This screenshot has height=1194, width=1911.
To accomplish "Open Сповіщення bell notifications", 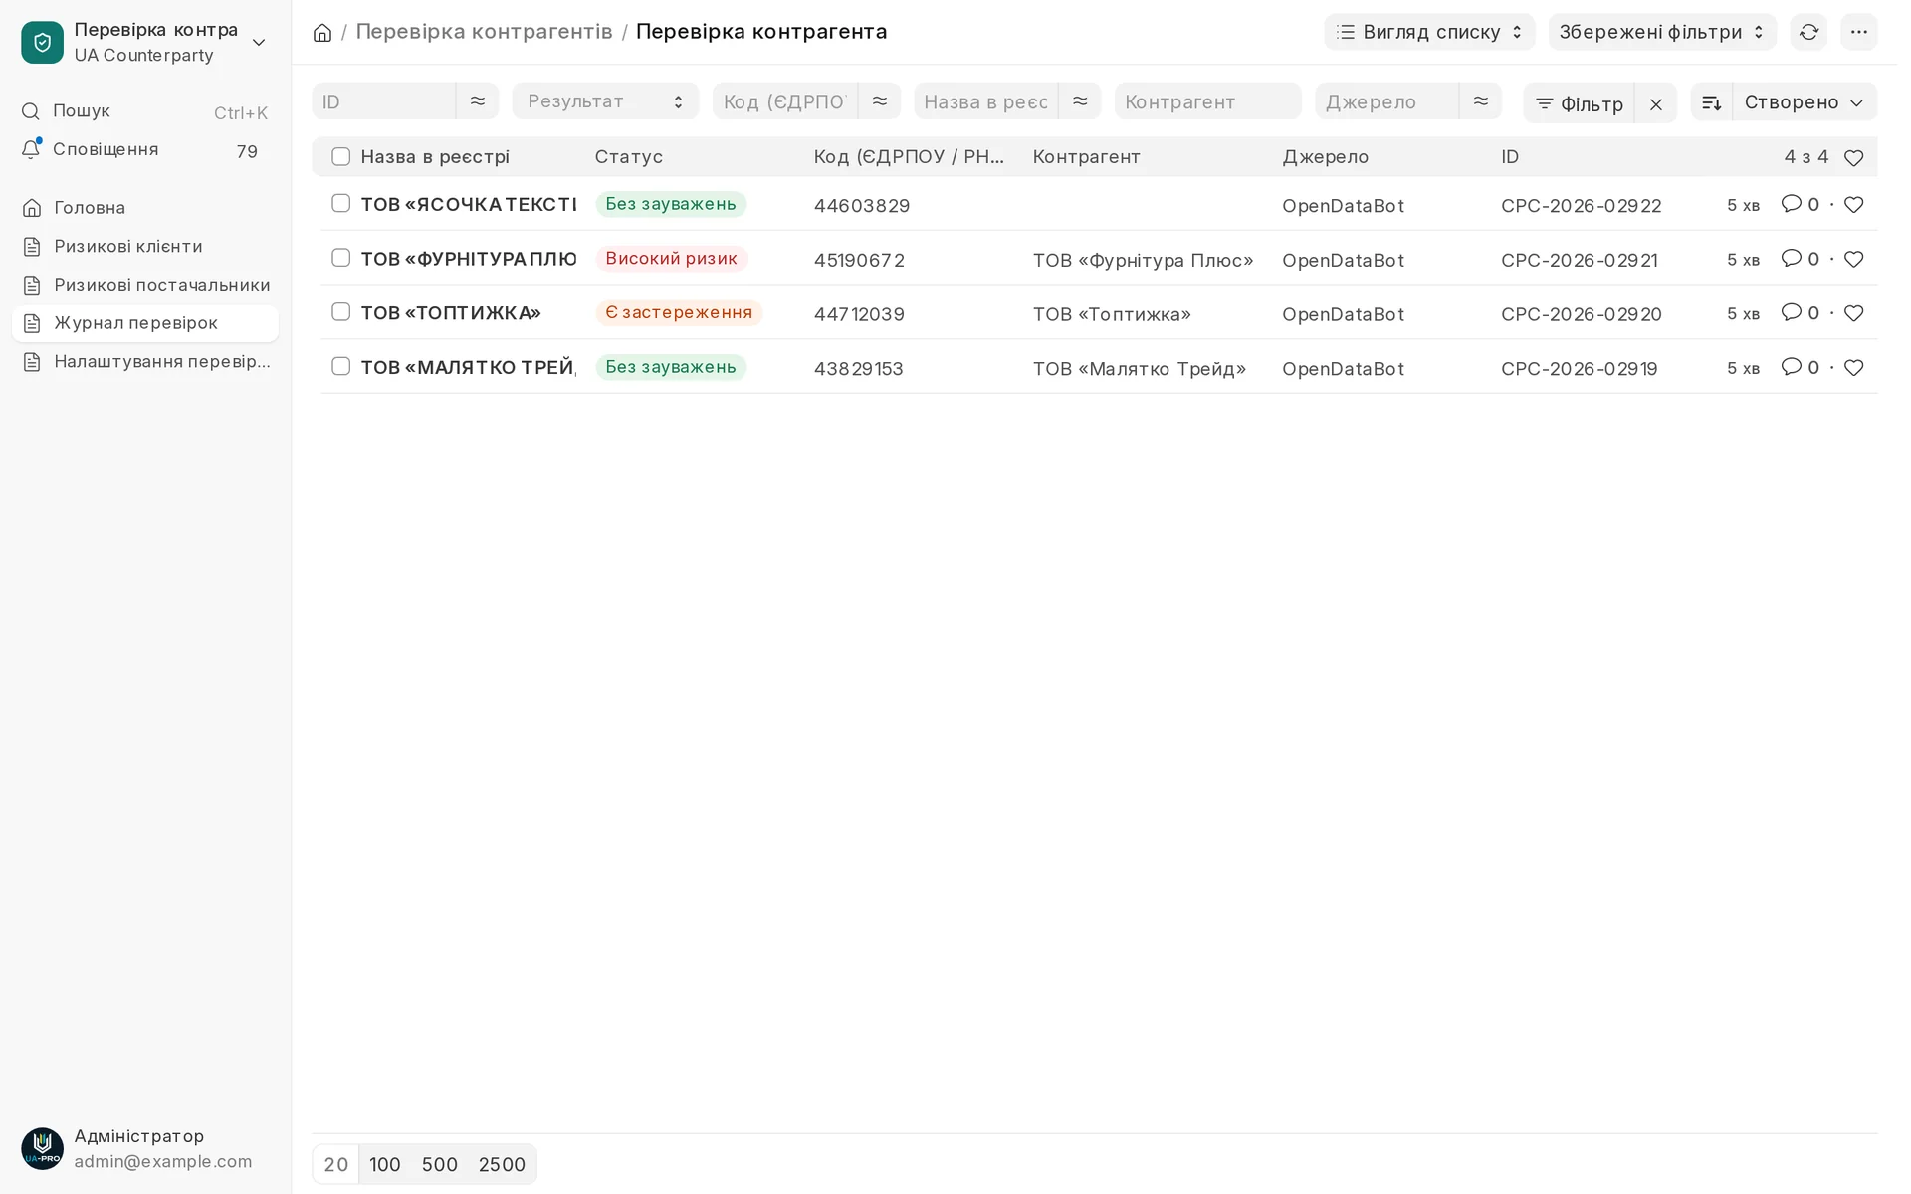I will point(145,150).
